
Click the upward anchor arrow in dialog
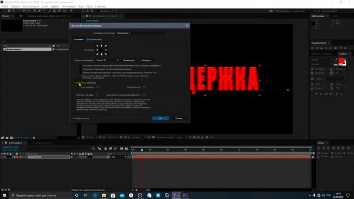(x=102, y=46)
